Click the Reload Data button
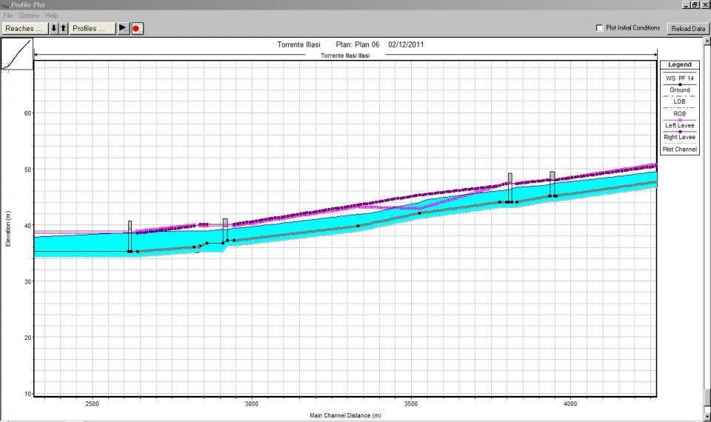 point(687,28)
